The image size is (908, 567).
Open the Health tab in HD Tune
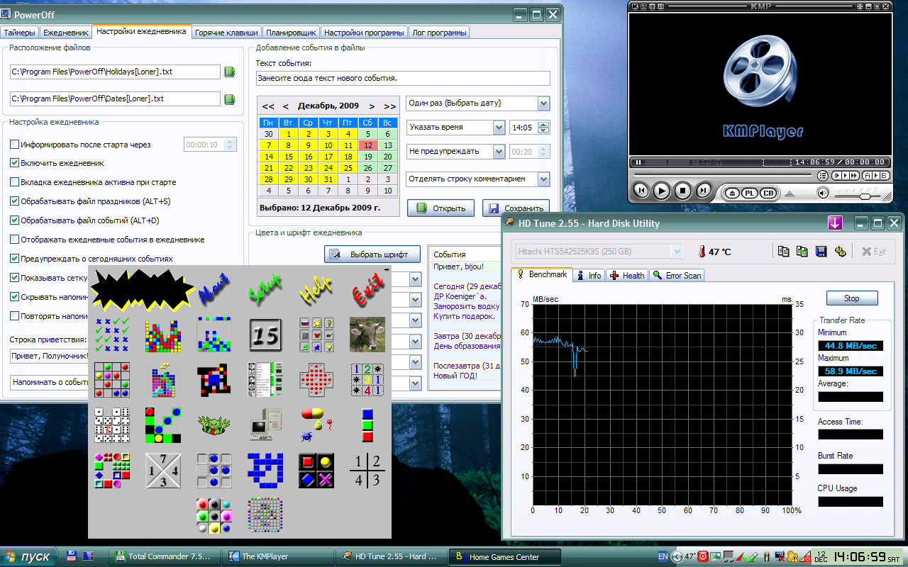tap(627, 276)
